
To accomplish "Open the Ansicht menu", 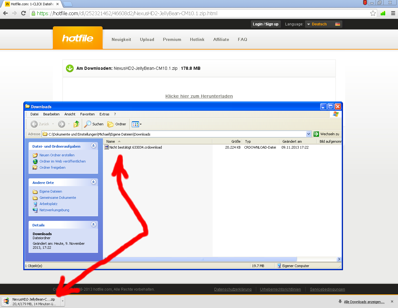I will [70, 114].
